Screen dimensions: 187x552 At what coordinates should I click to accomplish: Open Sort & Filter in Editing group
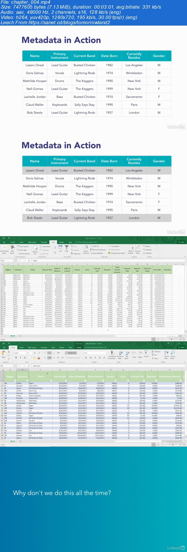tap(166, 355)
